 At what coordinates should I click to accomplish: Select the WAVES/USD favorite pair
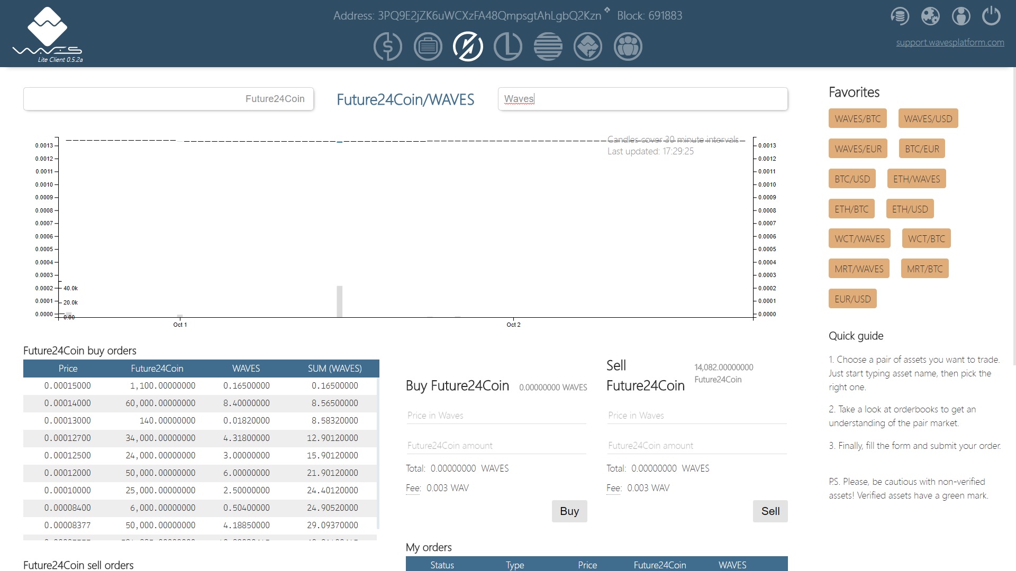[x=928, y=118]
